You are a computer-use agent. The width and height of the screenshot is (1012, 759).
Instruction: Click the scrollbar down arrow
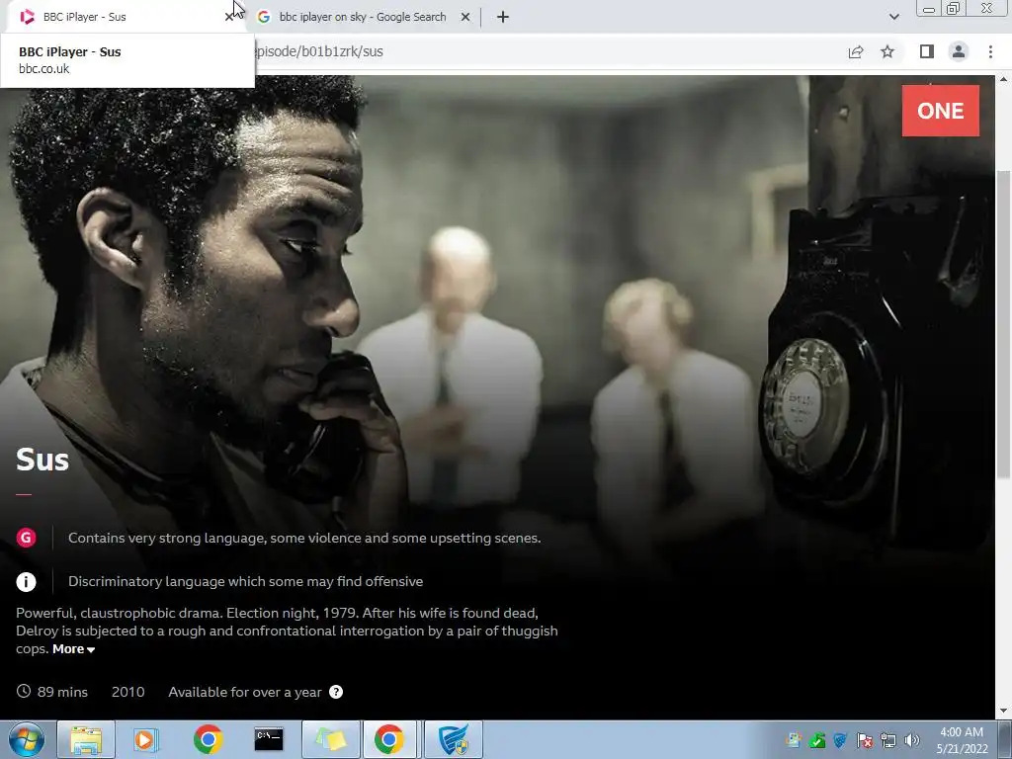click(x=1003, y=712)
